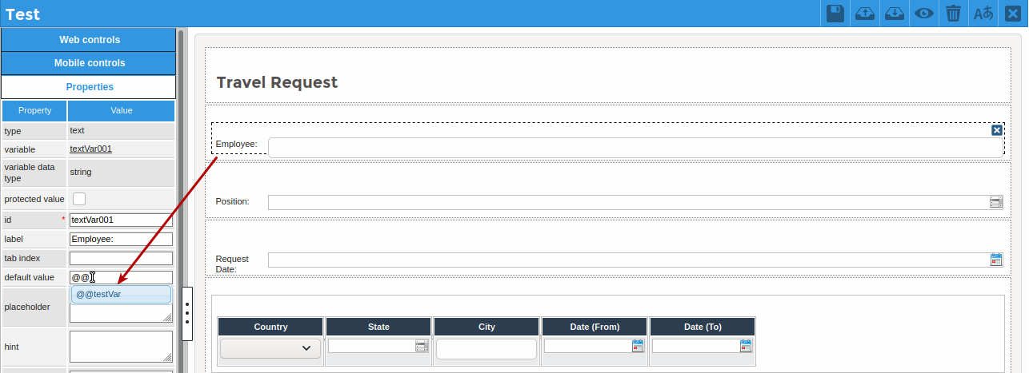
Task: Click the import form icon in the header
Action: tap(895, 14)
